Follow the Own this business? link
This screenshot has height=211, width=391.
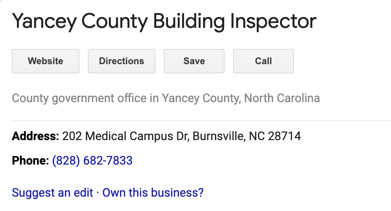(x=153, y=192)
